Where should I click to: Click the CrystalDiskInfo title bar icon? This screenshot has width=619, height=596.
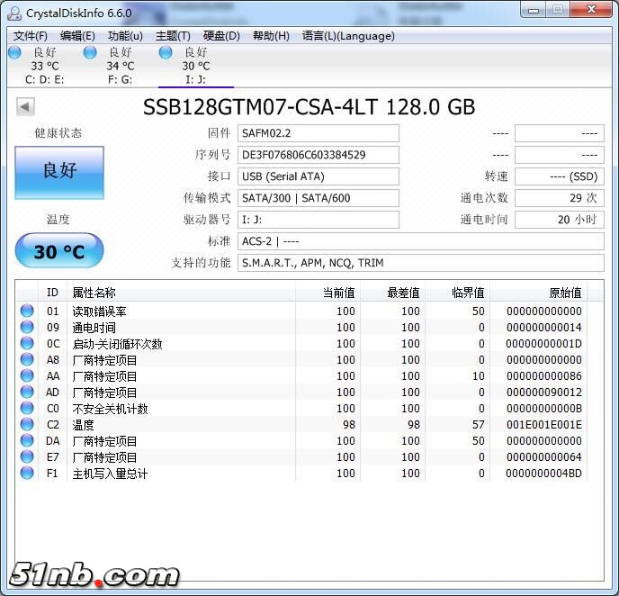[14, 13]
